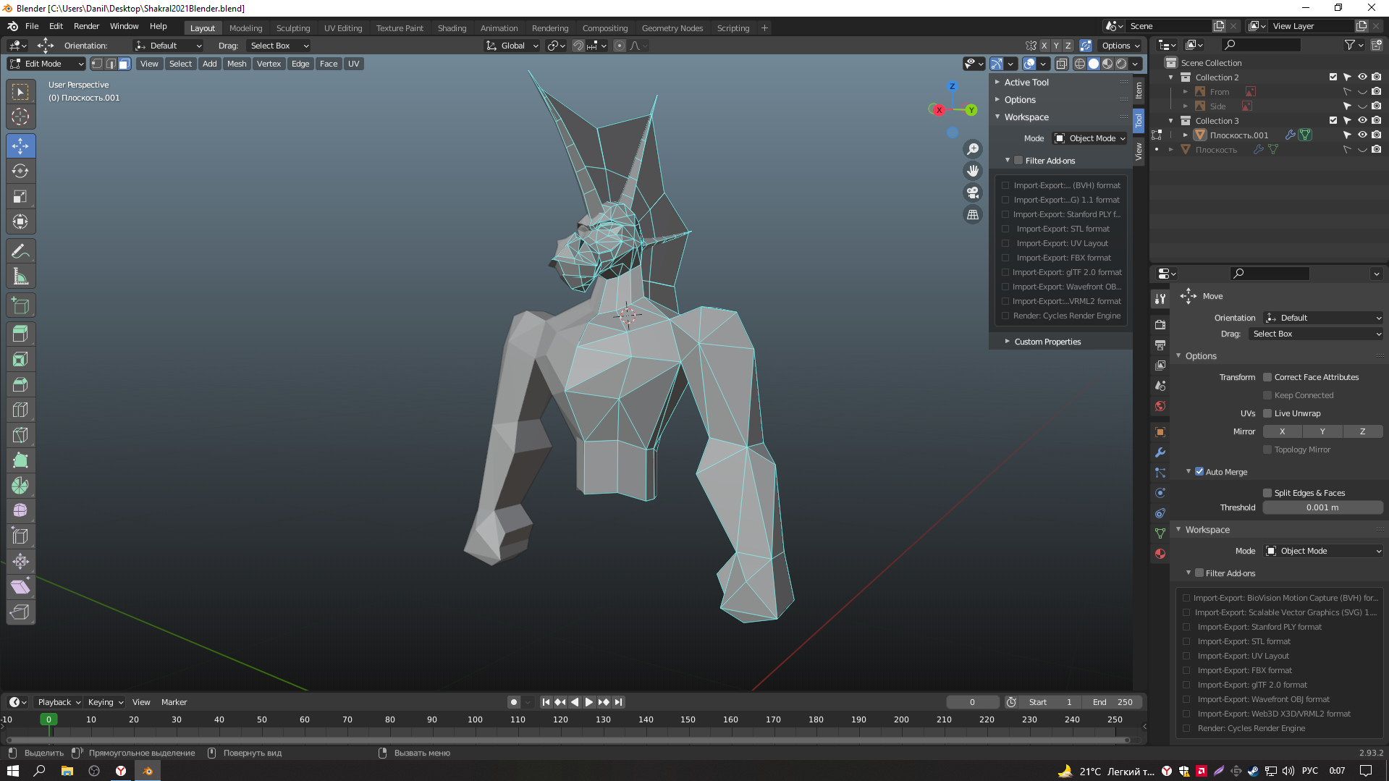The width and height of the screenshot is (1389, 781).
Task: Activate the Scale tool
Action: [20, 197]
